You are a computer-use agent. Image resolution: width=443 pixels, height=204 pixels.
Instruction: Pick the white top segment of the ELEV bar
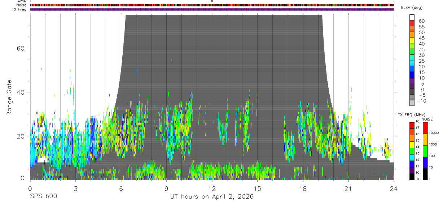click(x=412, y=17)
